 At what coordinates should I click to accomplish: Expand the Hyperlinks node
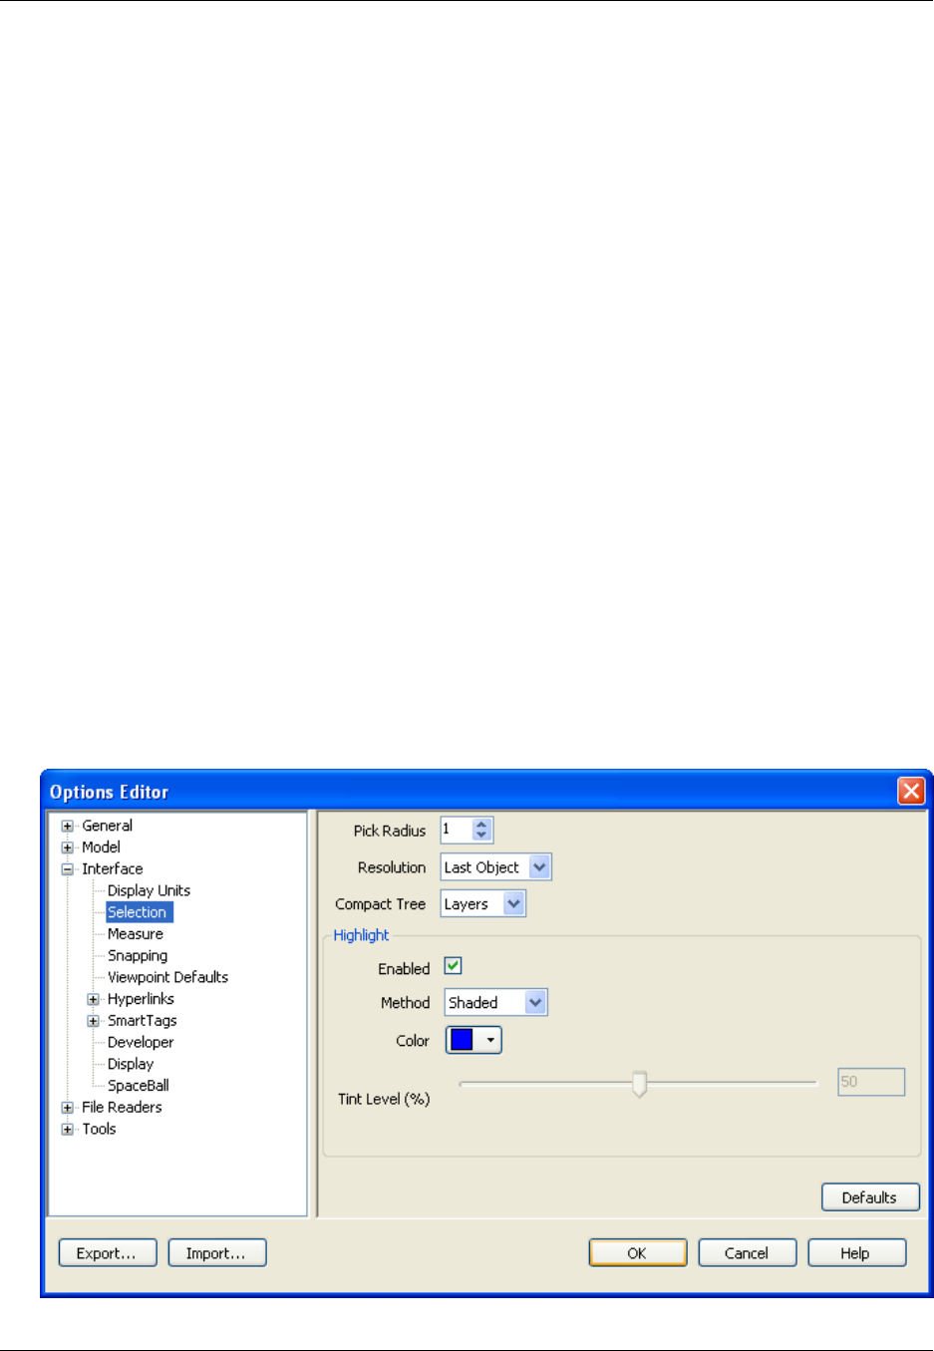(93, 999)
